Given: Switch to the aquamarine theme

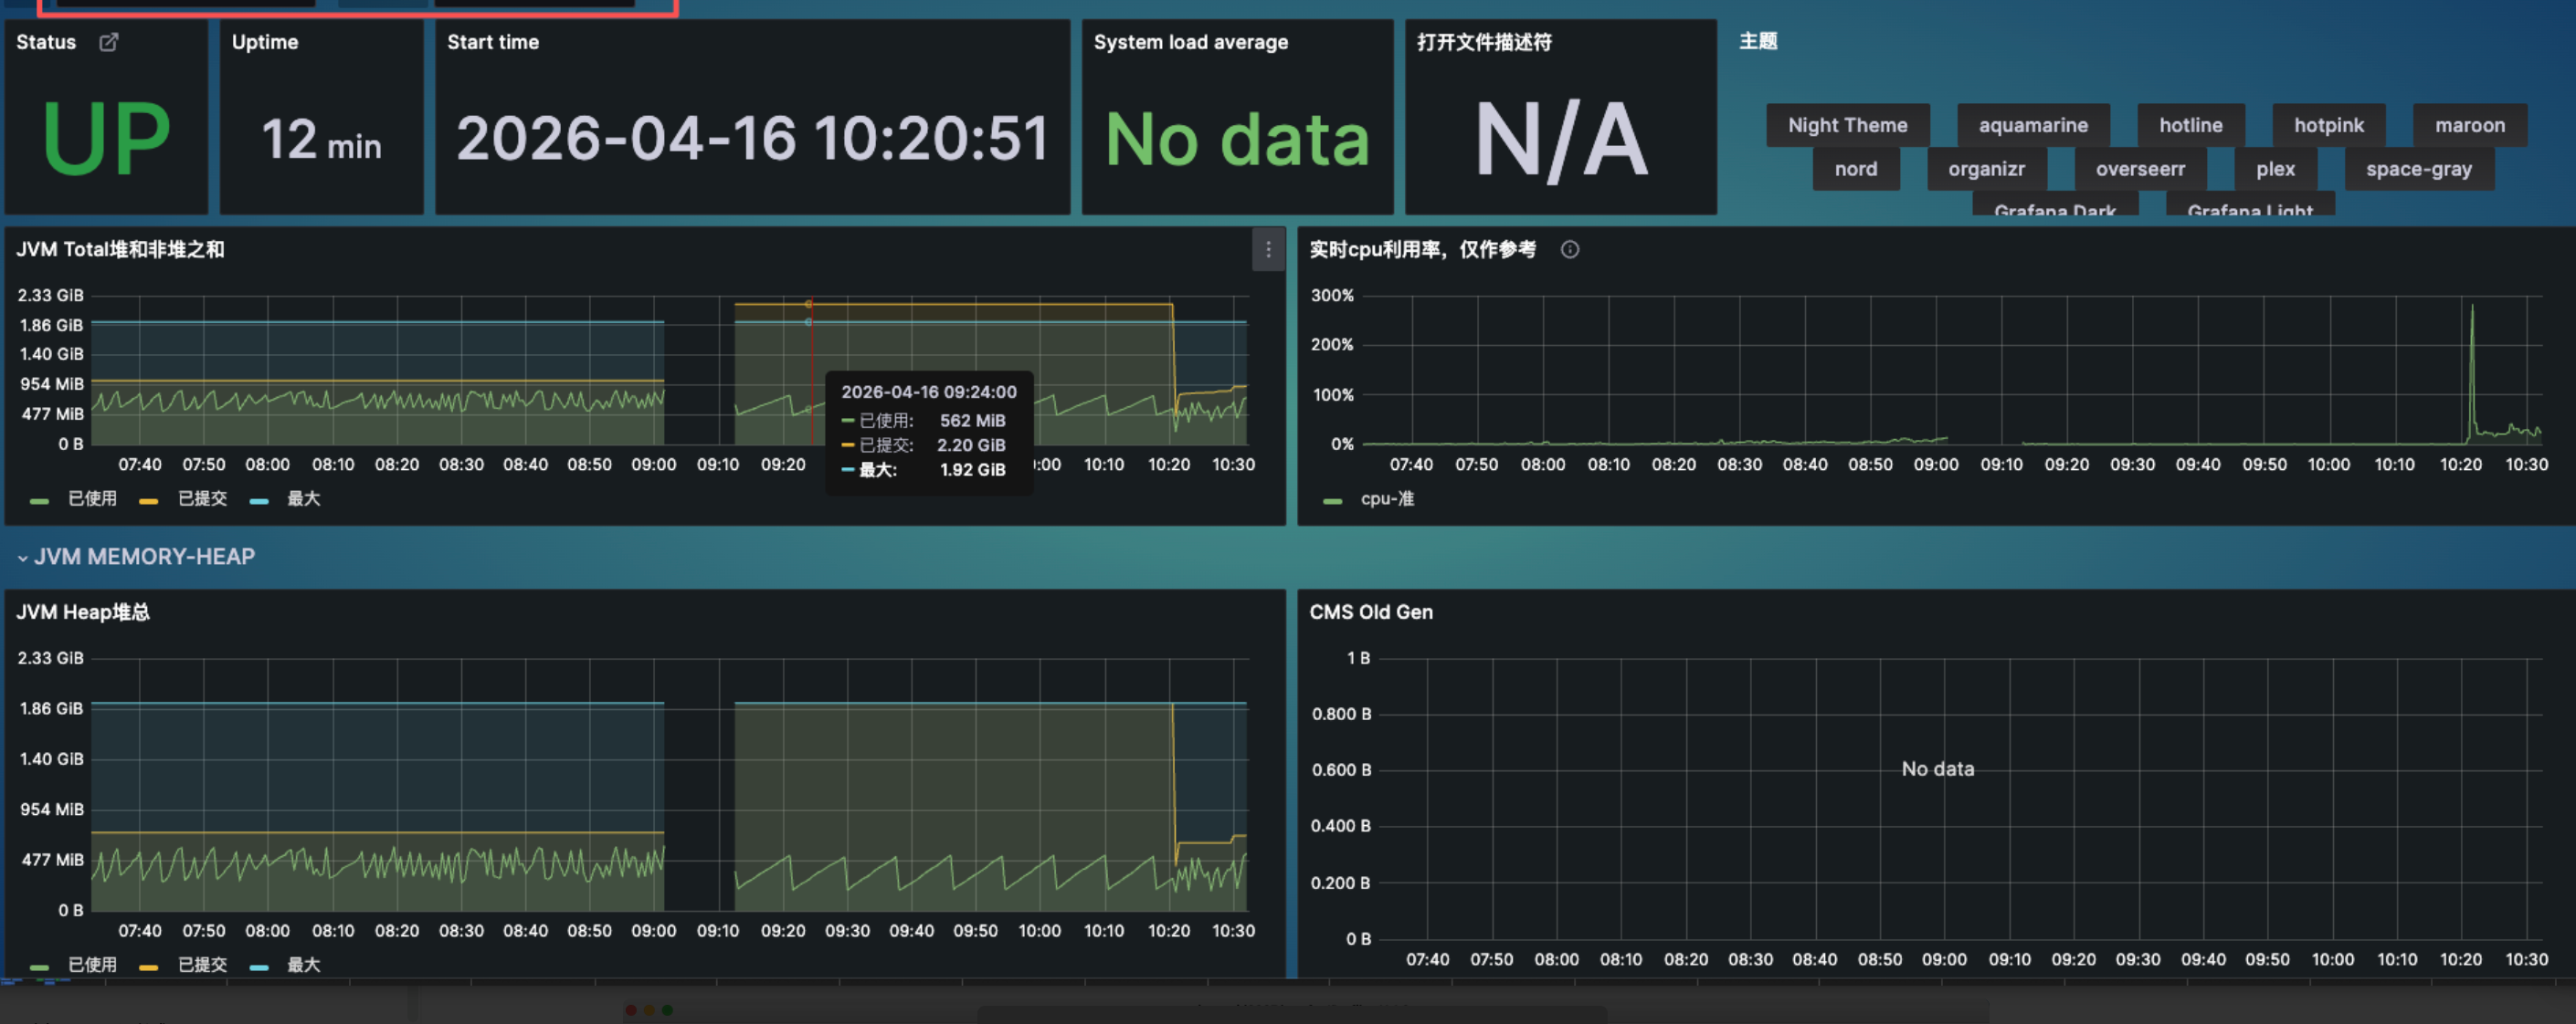Looking at the screenshot, I should [2033, 126].
